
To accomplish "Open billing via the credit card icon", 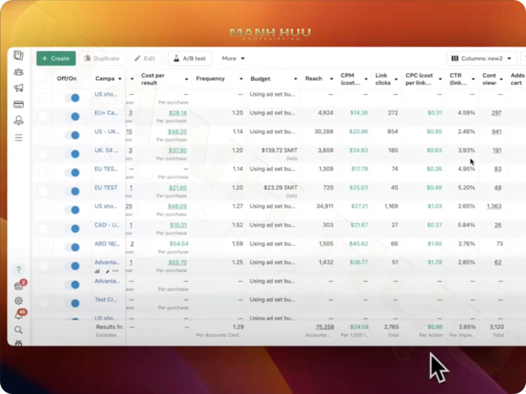I will [x=18, y=104].
